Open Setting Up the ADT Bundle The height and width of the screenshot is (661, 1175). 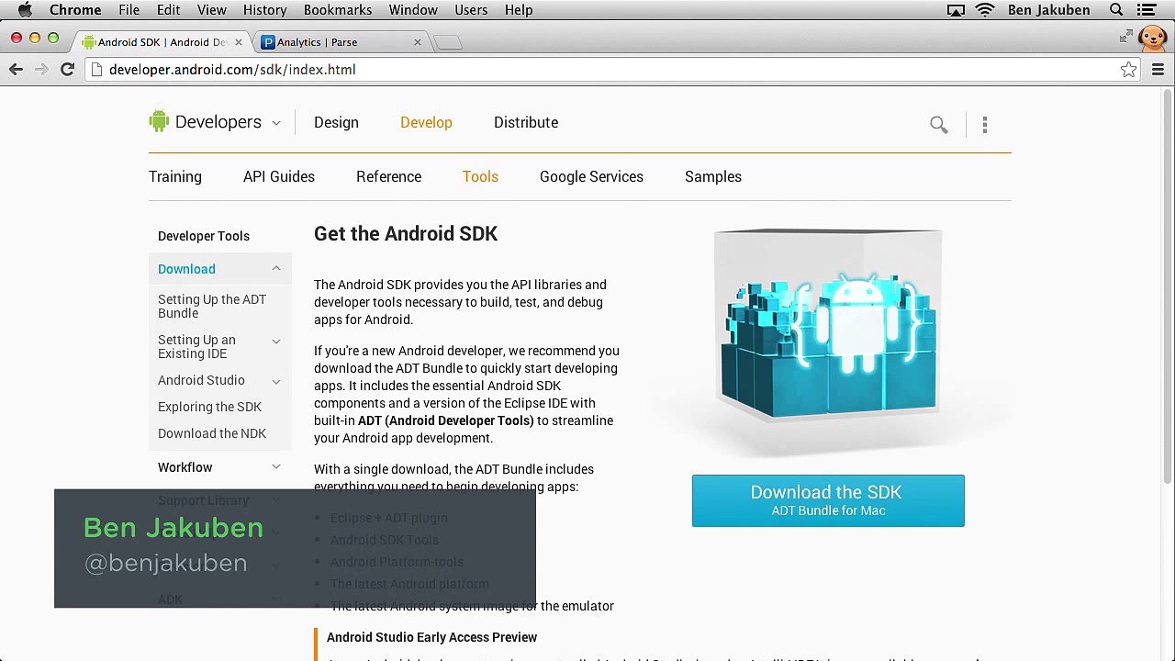coord(212,306)
